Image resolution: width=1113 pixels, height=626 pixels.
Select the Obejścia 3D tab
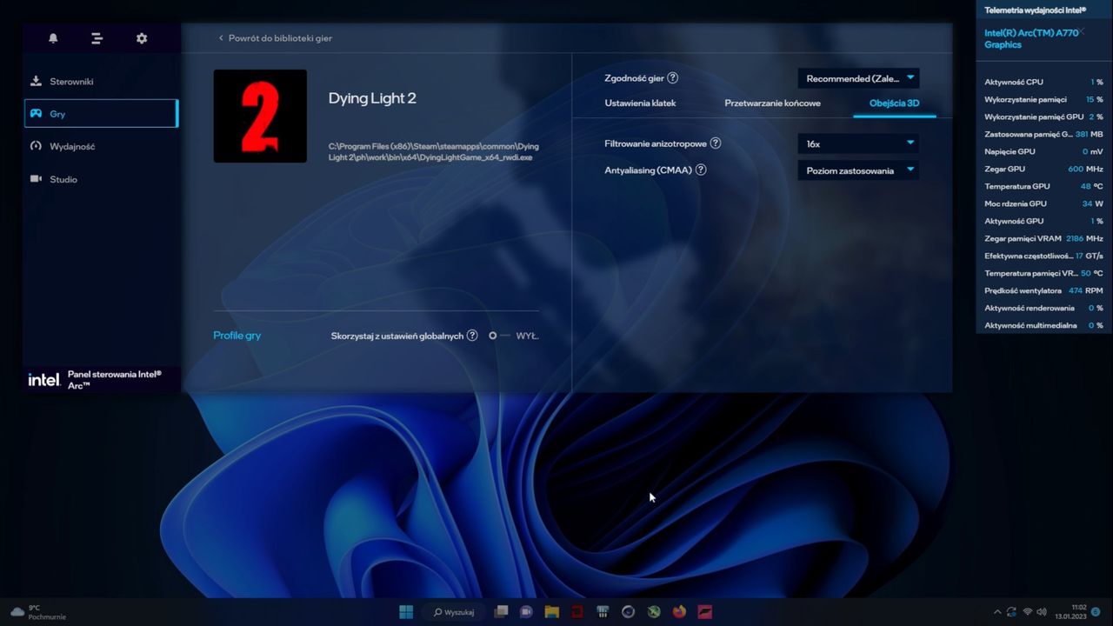click(x=894, y=103)
